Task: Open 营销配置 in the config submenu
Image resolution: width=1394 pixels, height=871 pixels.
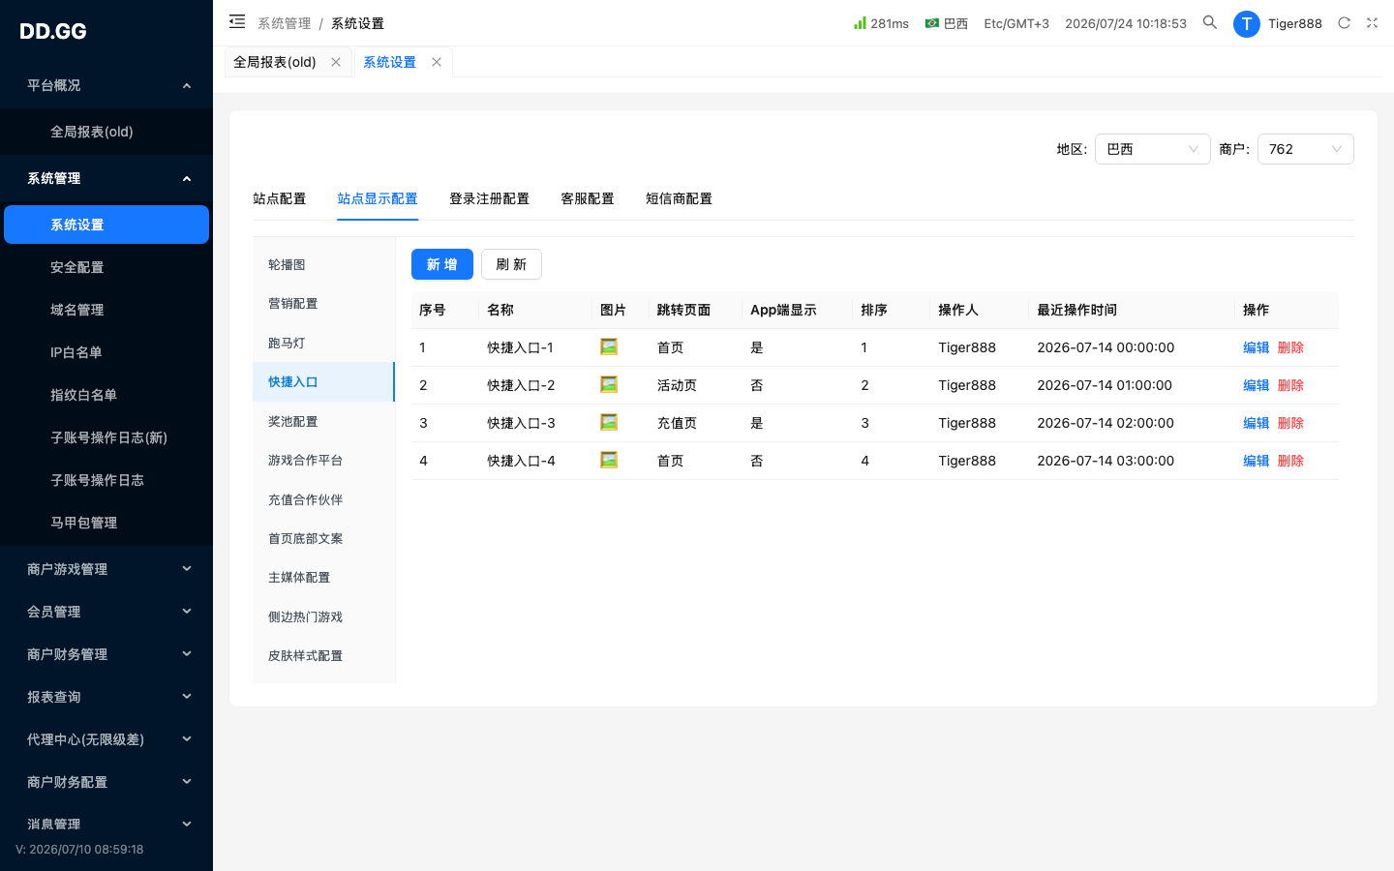Action: coord(323,303)
